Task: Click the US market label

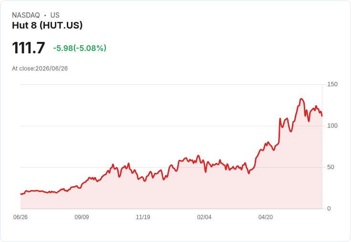Action: [x=55, y=15]
